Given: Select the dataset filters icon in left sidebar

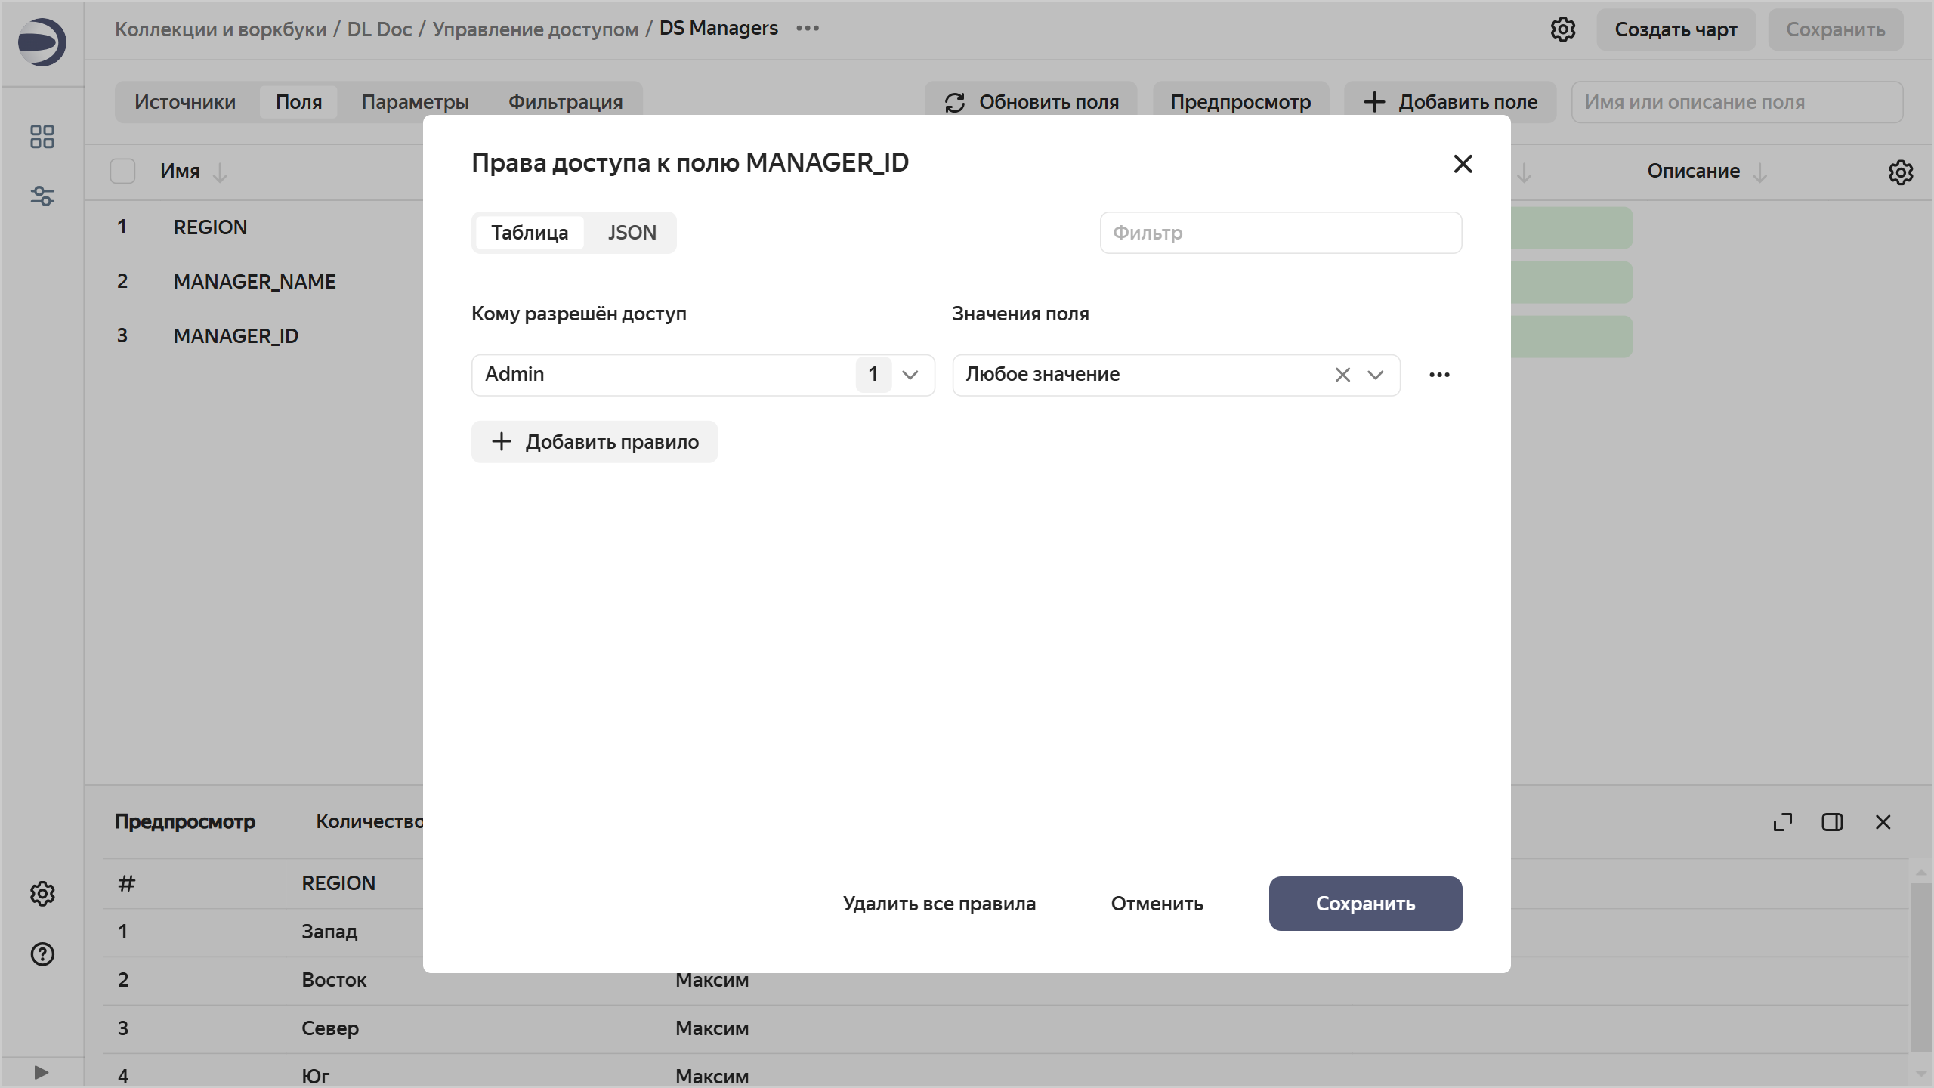Looking at the screenshot, I should click(42, 196).
